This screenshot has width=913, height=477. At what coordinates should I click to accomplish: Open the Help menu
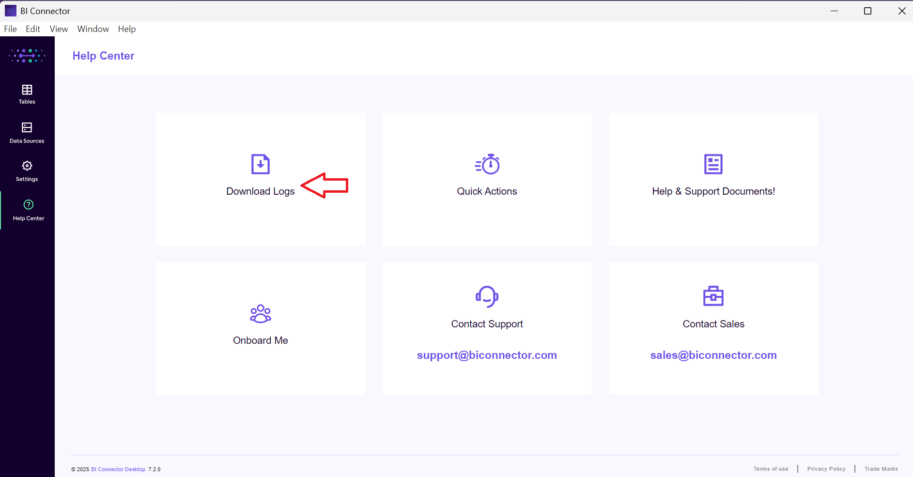coord(127,29)
